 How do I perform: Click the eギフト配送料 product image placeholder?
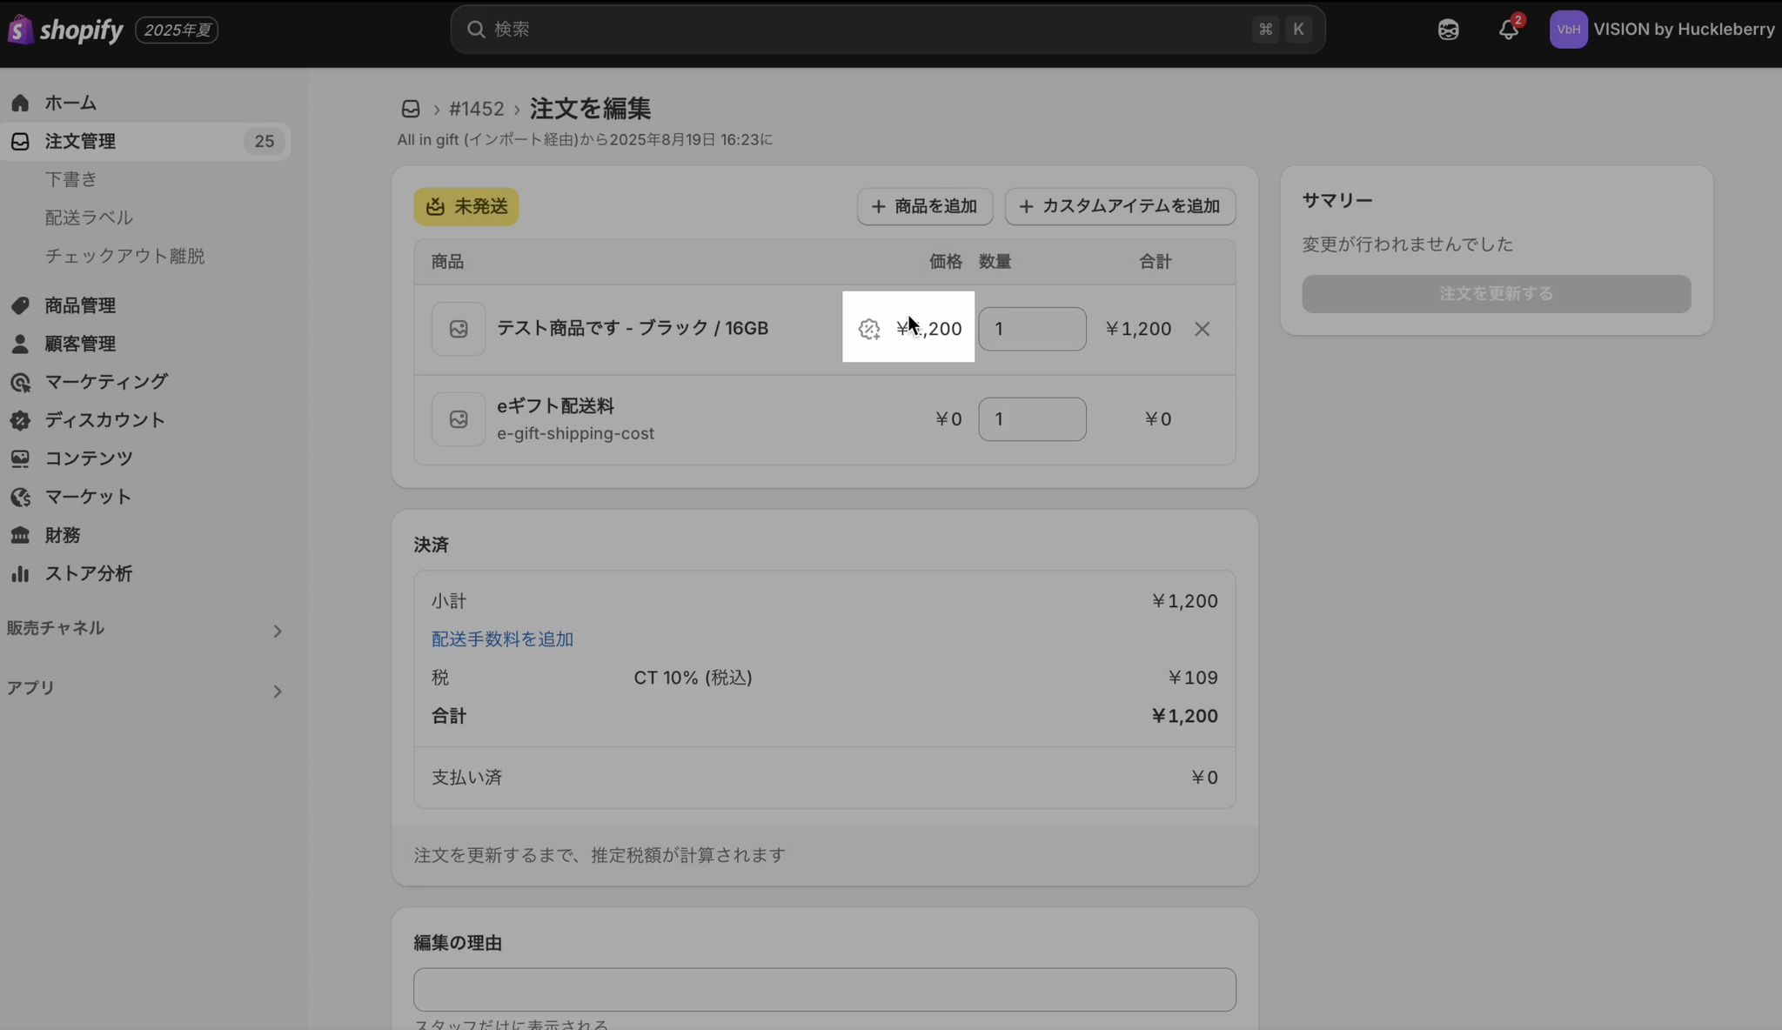tap(459, 419)
